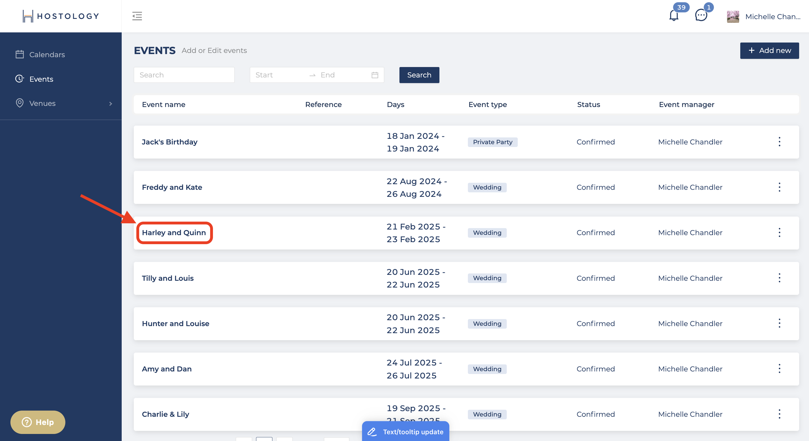Open the Harley and Quinn event
Viewport: 809px width, 441px height.
click(174, 233)
